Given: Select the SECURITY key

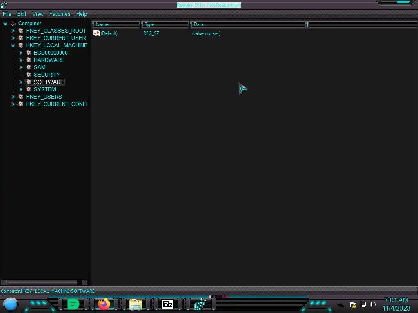Looking at the screenshot, I should (47, 75).
